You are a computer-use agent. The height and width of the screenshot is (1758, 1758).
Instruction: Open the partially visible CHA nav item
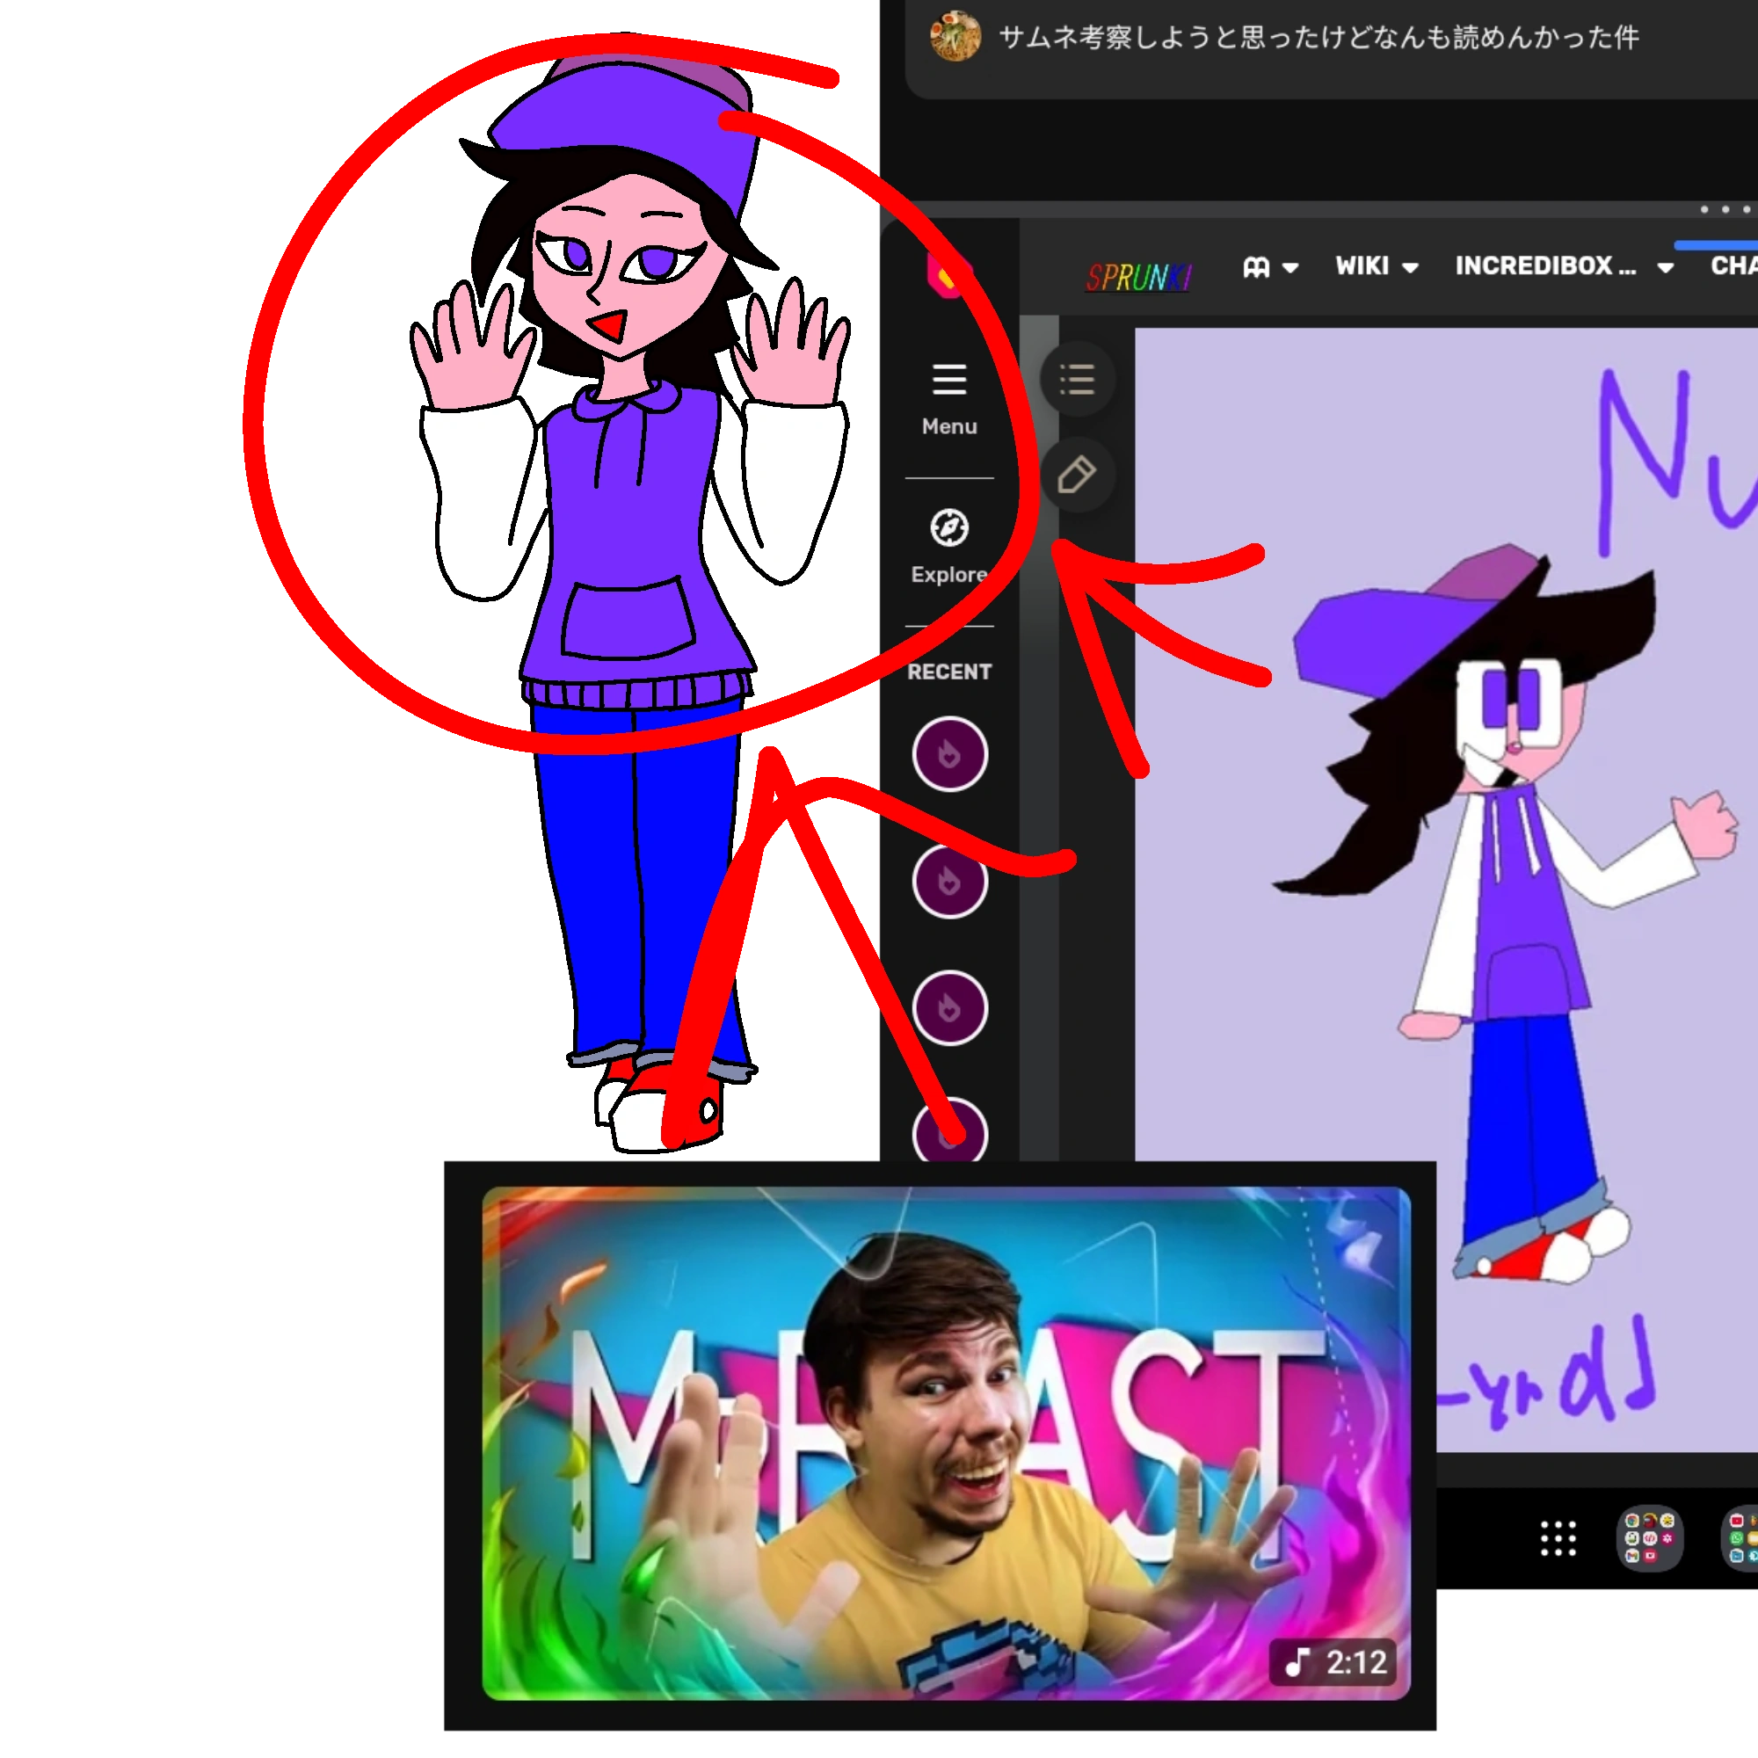[1733, 265]
